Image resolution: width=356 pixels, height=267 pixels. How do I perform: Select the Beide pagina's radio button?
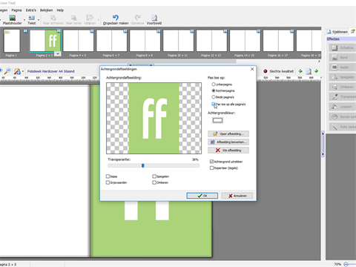click(214, 97)
